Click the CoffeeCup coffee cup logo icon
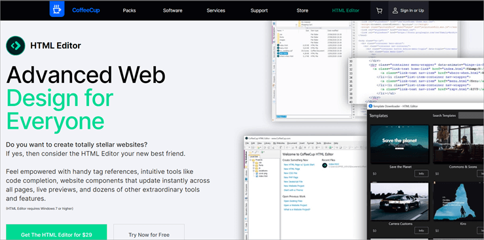 click(57, 10)
